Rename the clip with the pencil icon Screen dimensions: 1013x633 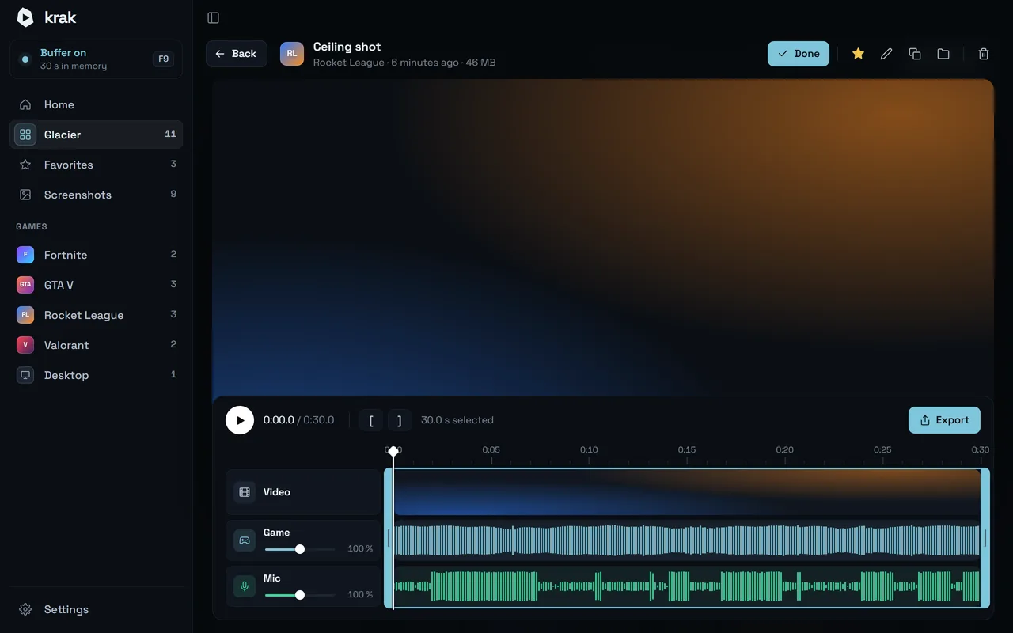(886, 54)
